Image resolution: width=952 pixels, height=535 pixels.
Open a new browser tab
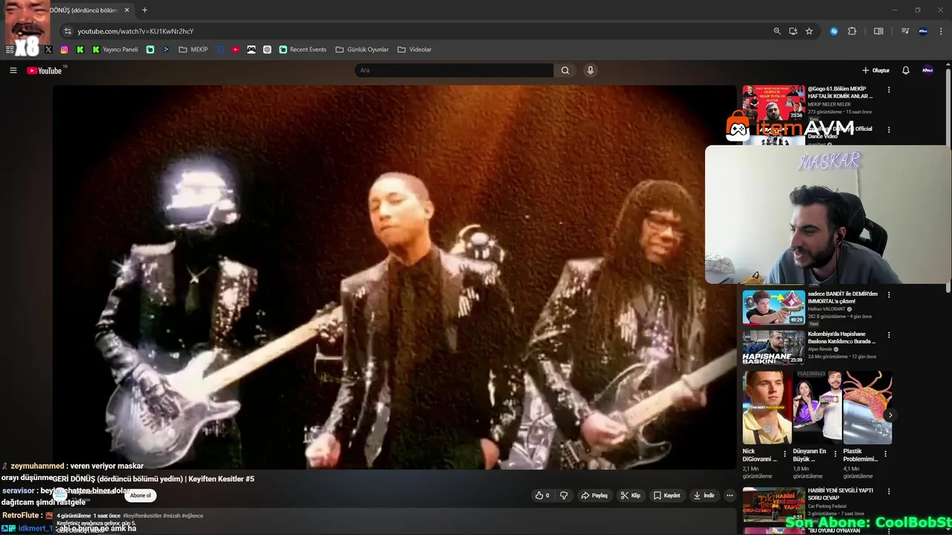pyautogui.click(x=144, y=10)
